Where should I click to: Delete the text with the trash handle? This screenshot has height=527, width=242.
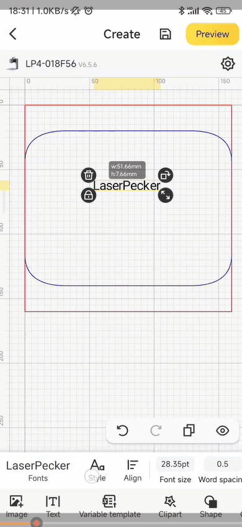89,175
